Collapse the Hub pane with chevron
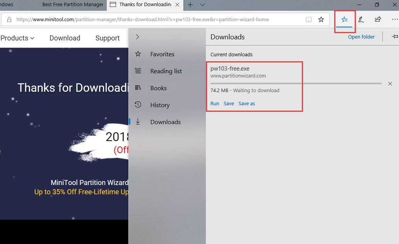Screen dimensions: 399x244 138,37
